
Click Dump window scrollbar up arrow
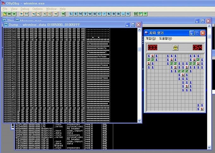pyautogui.click(x=139, y=30)
